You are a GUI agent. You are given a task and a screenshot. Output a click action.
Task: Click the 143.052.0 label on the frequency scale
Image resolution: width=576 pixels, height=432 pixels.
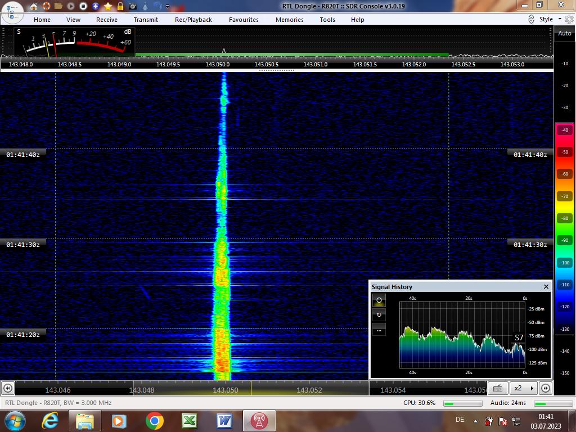click(414, 64)
